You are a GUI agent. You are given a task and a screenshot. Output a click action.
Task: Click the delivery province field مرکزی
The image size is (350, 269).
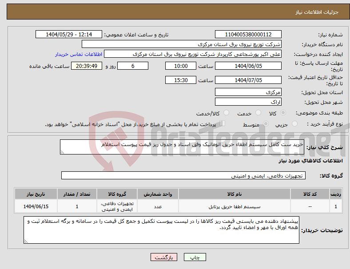click(248, 92)
